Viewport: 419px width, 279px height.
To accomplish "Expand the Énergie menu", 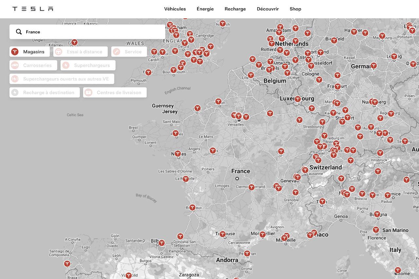I will point(205,9).
